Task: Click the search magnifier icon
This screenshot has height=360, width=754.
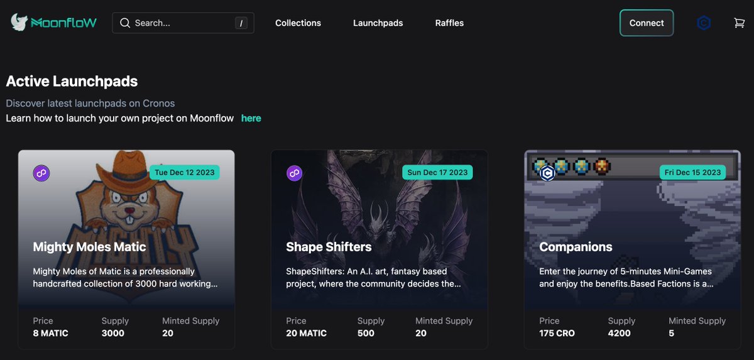Action: [124, 23]
